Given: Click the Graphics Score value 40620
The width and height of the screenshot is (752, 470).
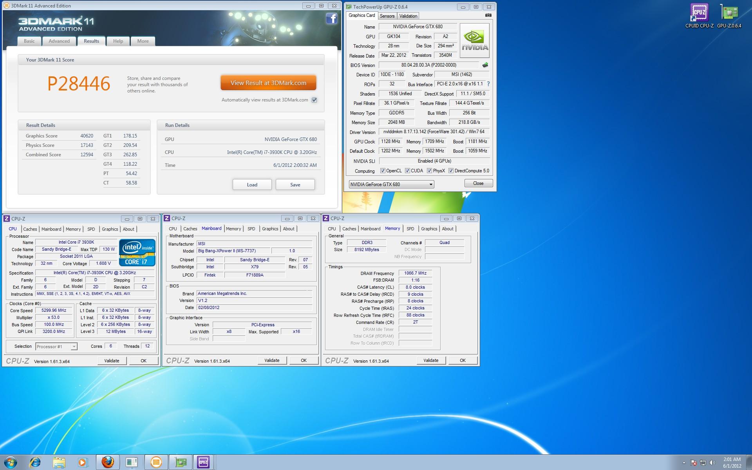Looking at the screenshot, I should click(x=87, y=136).
